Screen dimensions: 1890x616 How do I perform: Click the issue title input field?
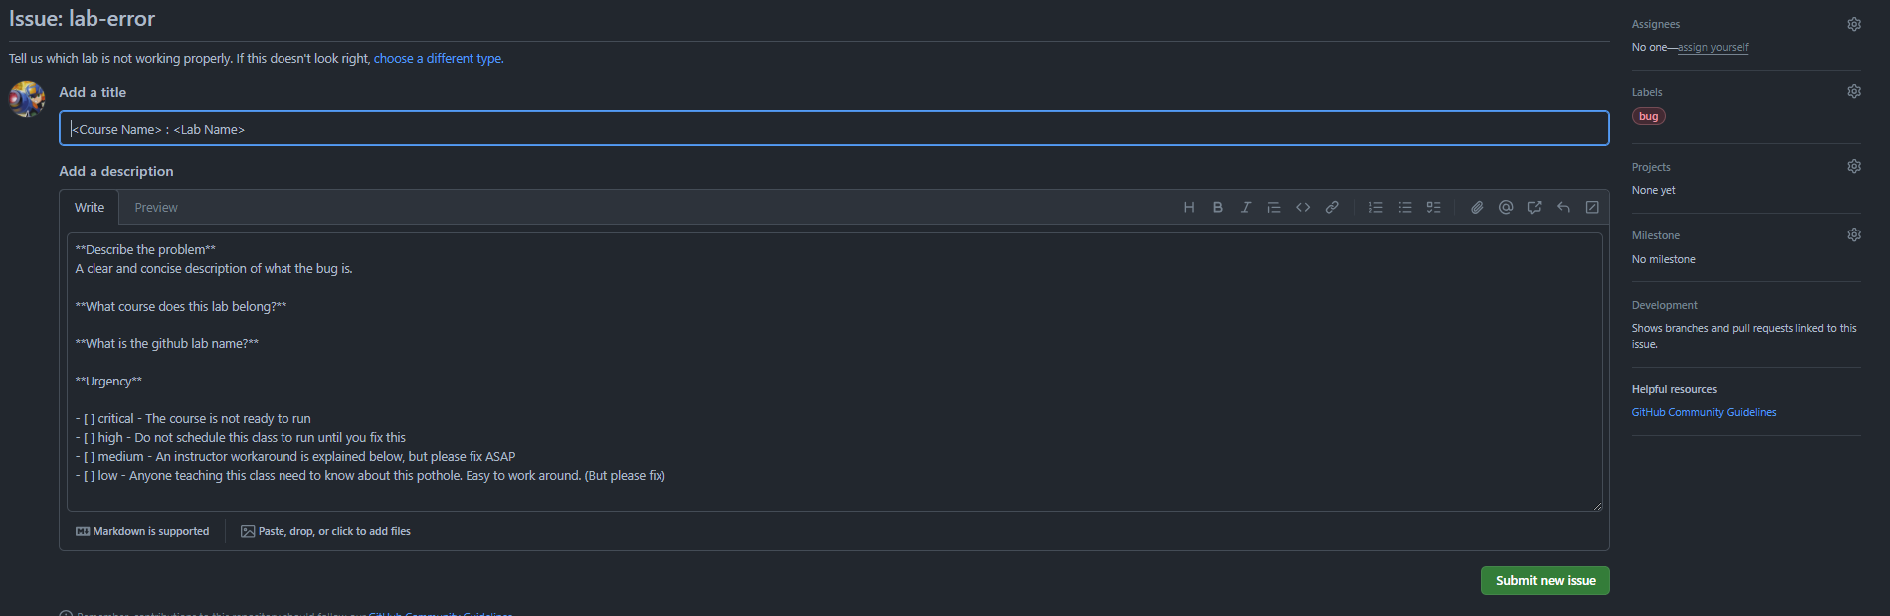point(834,129)
